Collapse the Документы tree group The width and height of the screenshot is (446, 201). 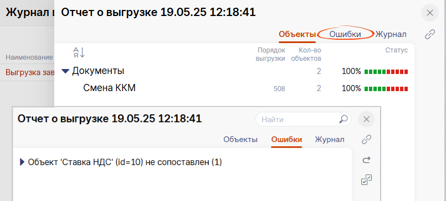[x=65, y=72]
